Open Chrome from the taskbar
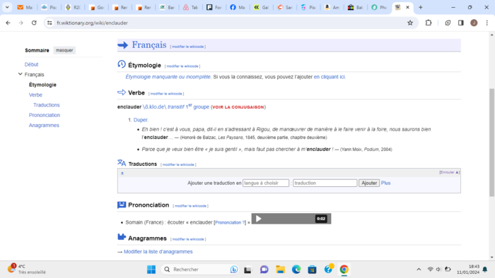 pos(344,270)
